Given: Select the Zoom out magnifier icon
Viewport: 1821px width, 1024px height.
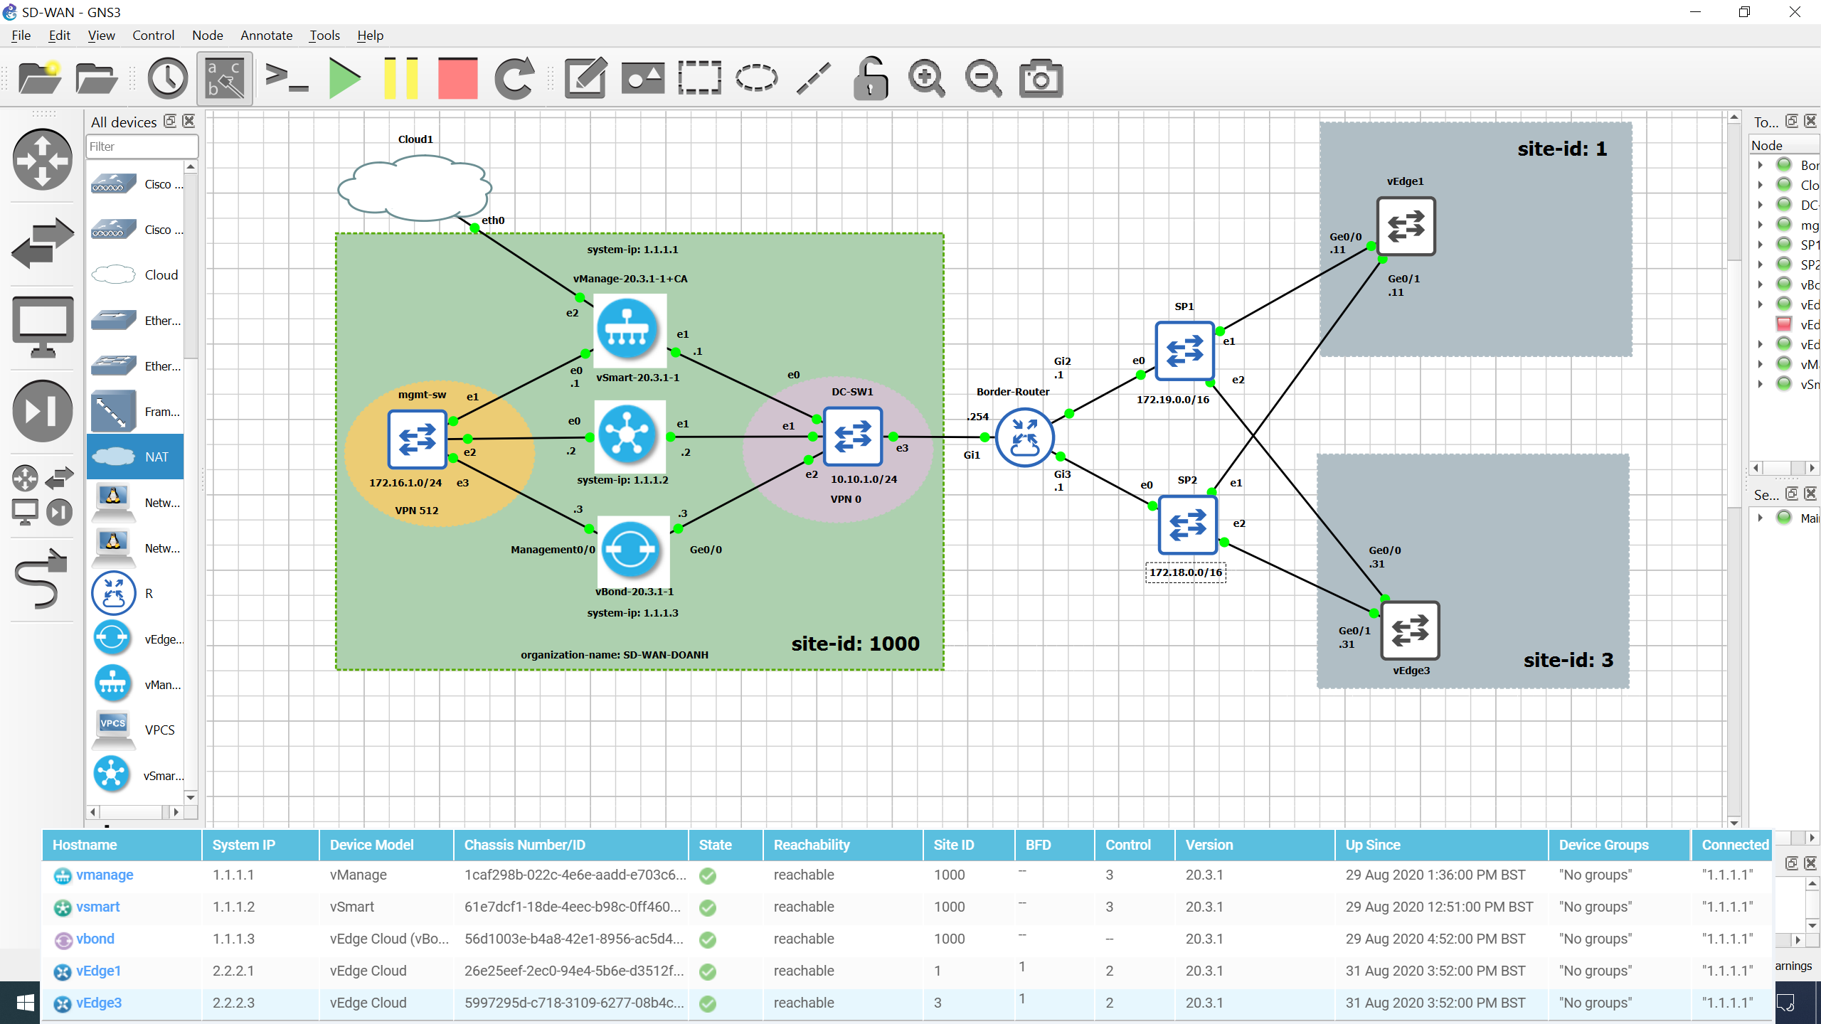Looking at the screenshot, I should click(x=983, y=78).
